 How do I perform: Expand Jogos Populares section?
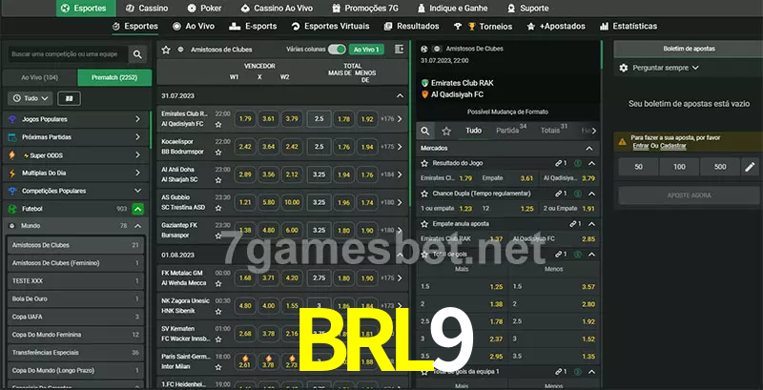137,119
